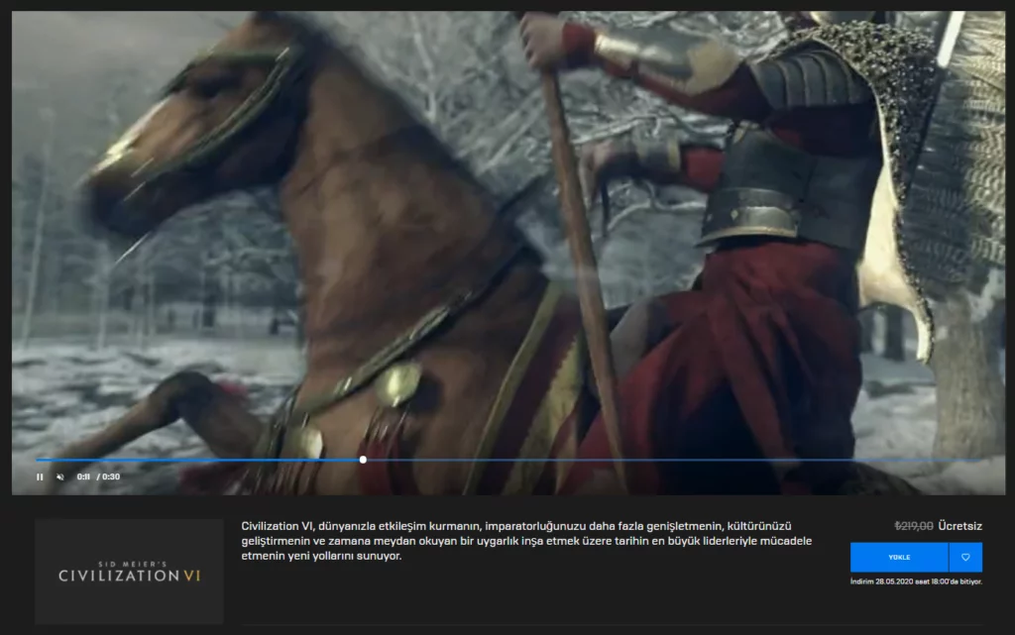Add Civilization VI to wishlist via heart icon
This screenshot has height=635, width=1015.
(965, 557)
